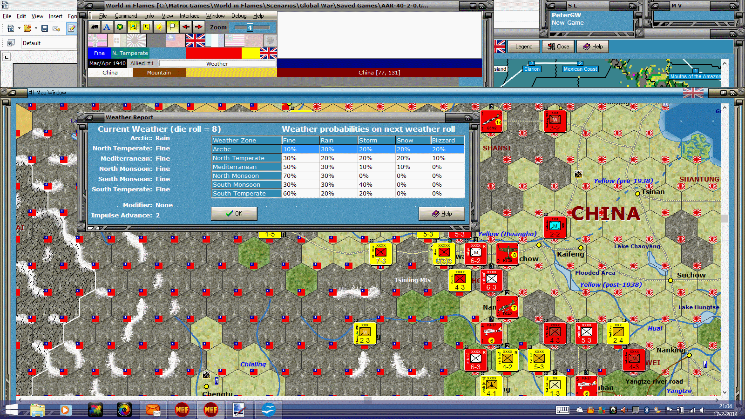Open the File menu in World in Flames
Image resolution: width=745 pixels, height=419 pixels.
pos(103,16)
